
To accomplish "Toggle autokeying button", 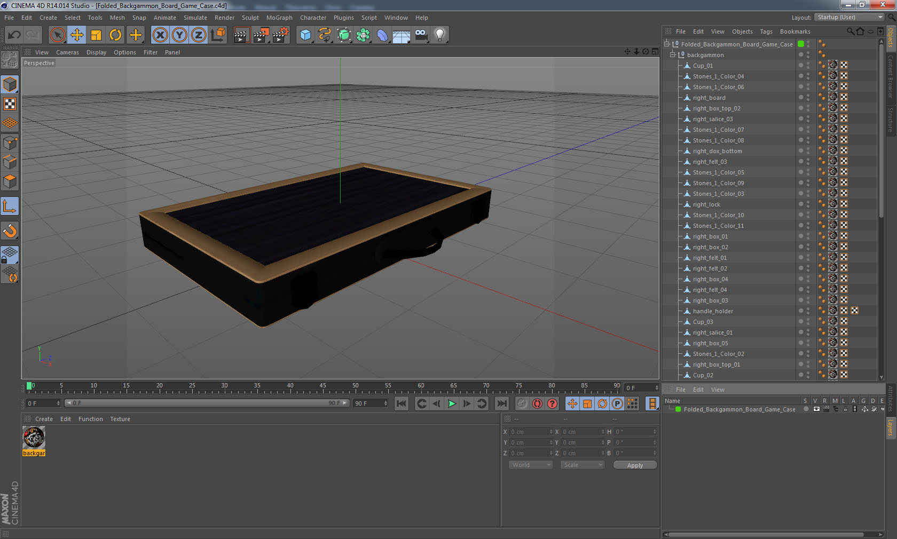I will (537, 403).
